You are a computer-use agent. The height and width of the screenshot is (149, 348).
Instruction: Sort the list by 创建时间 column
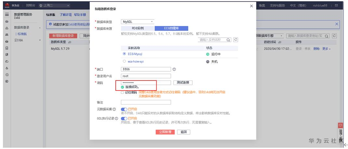[280, 42]
